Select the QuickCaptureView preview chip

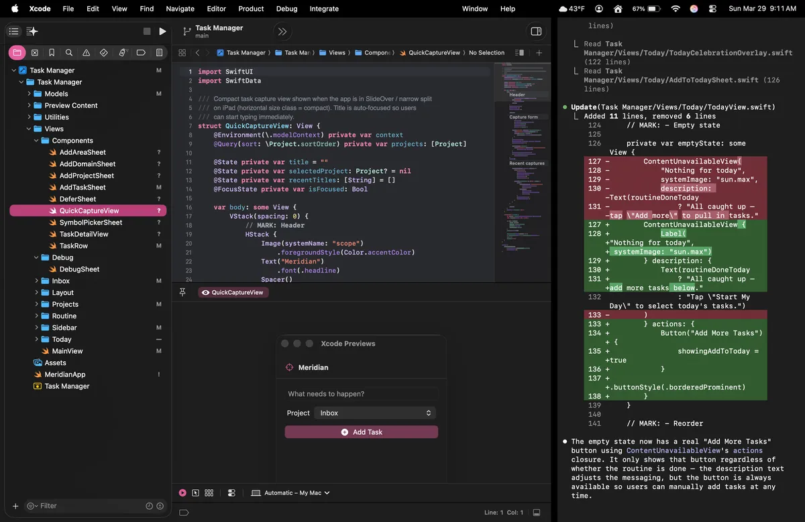click(x=233, y=293)
